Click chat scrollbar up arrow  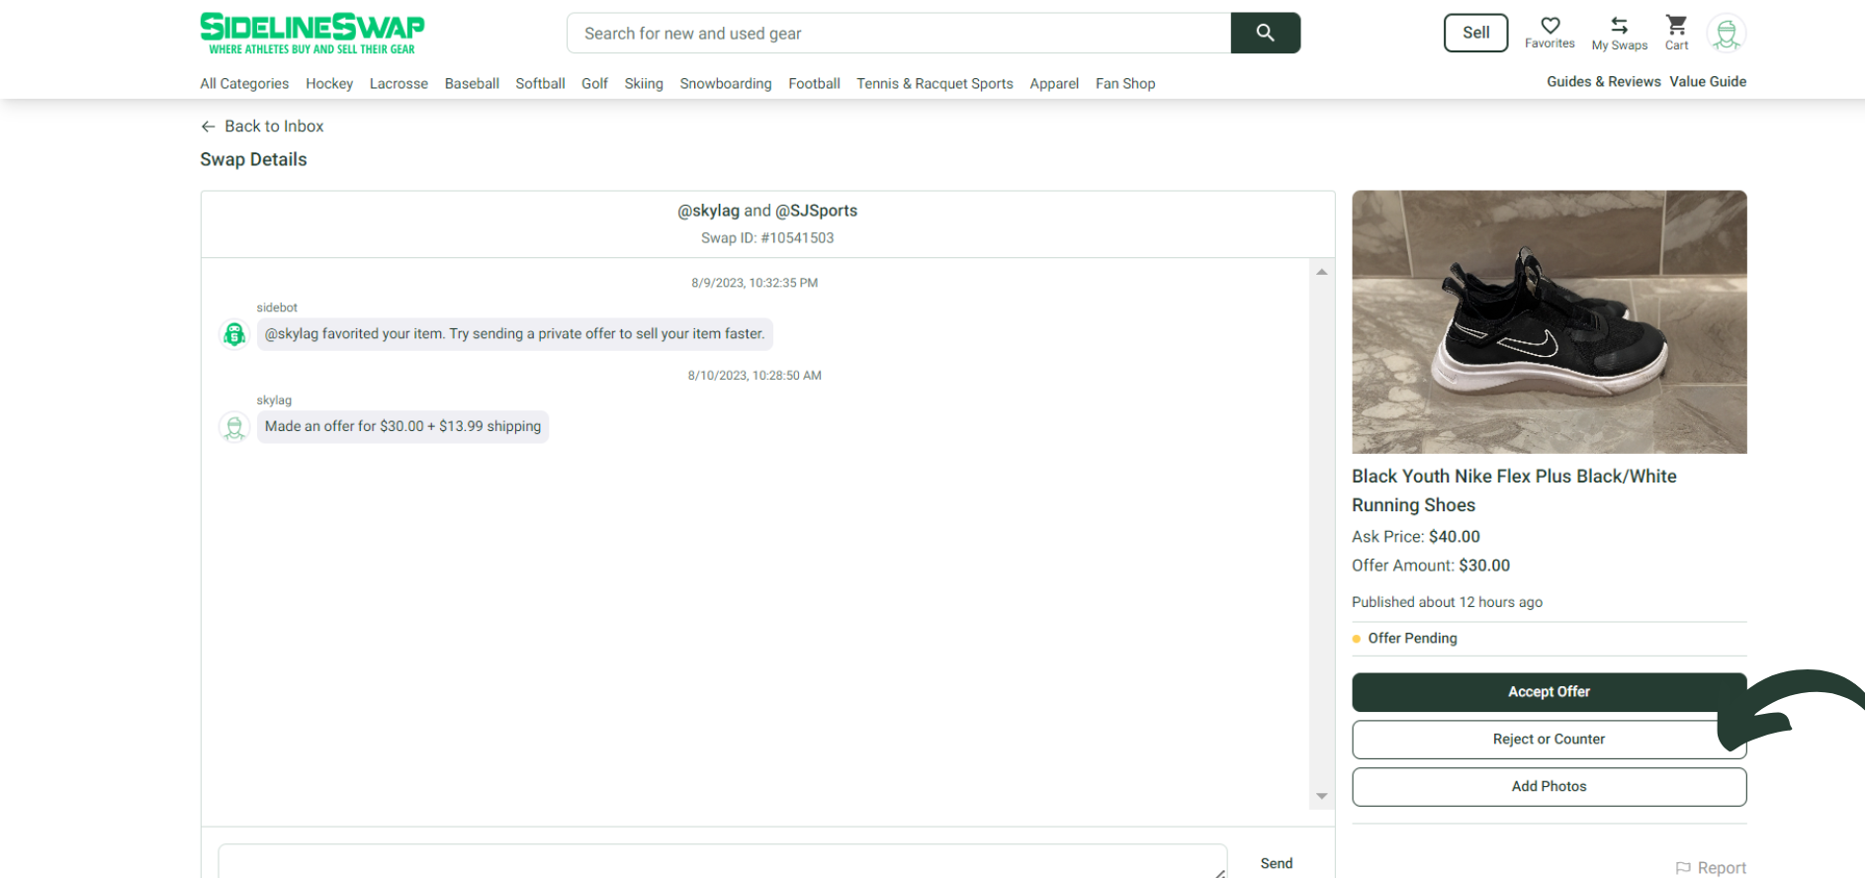[x=1322, y=272]
